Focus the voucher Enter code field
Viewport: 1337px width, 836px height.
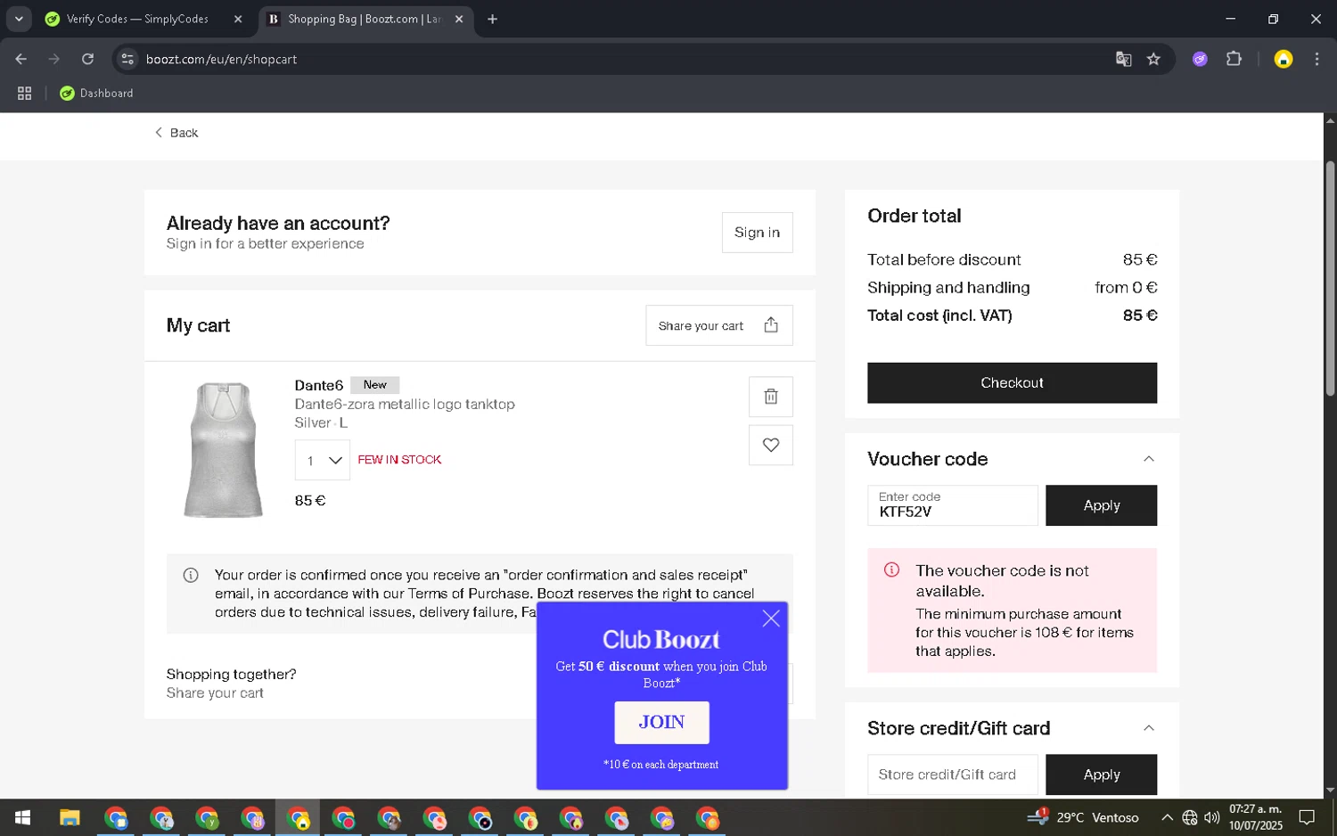pos(952,505)
